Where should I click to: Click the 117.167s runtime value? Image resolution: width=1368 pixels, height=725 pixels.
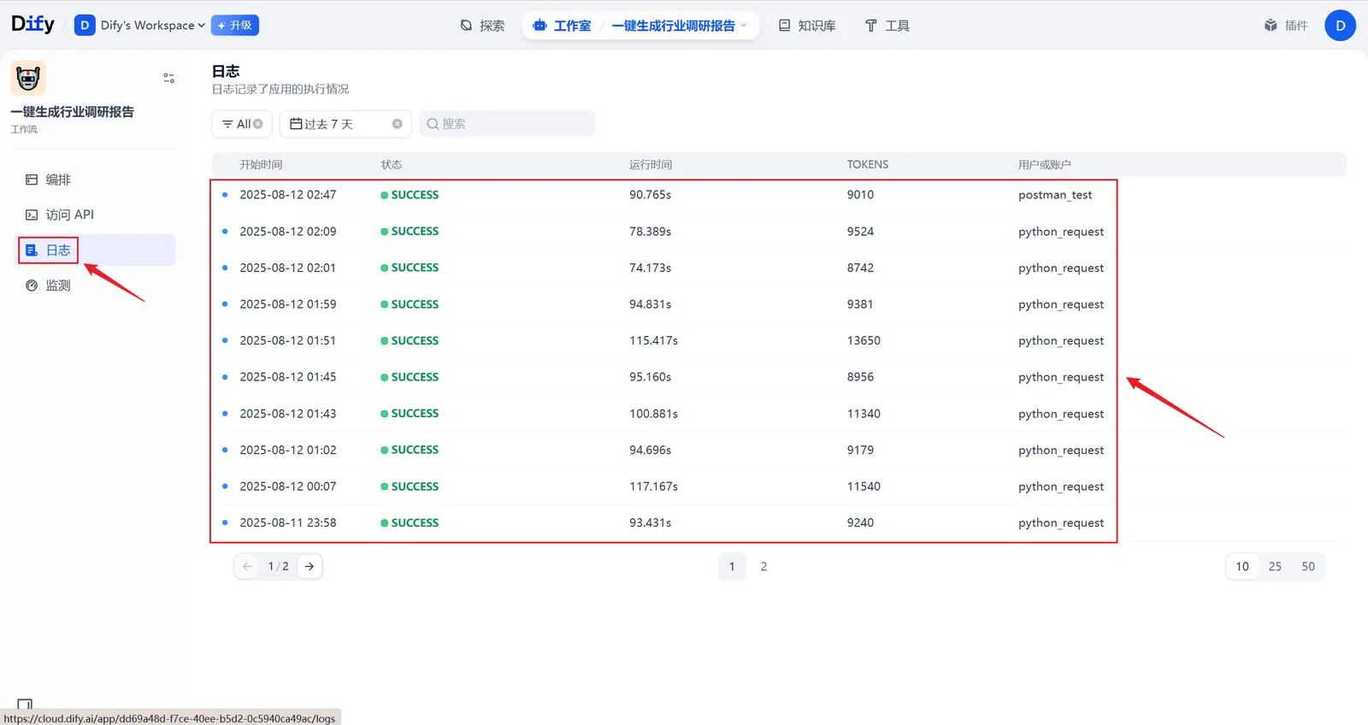[653, 486]
